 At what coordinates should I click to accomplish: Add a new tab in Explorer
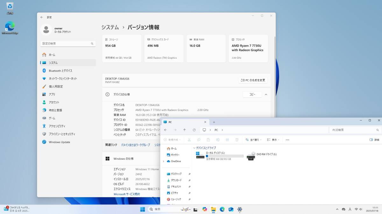[214, 122]
